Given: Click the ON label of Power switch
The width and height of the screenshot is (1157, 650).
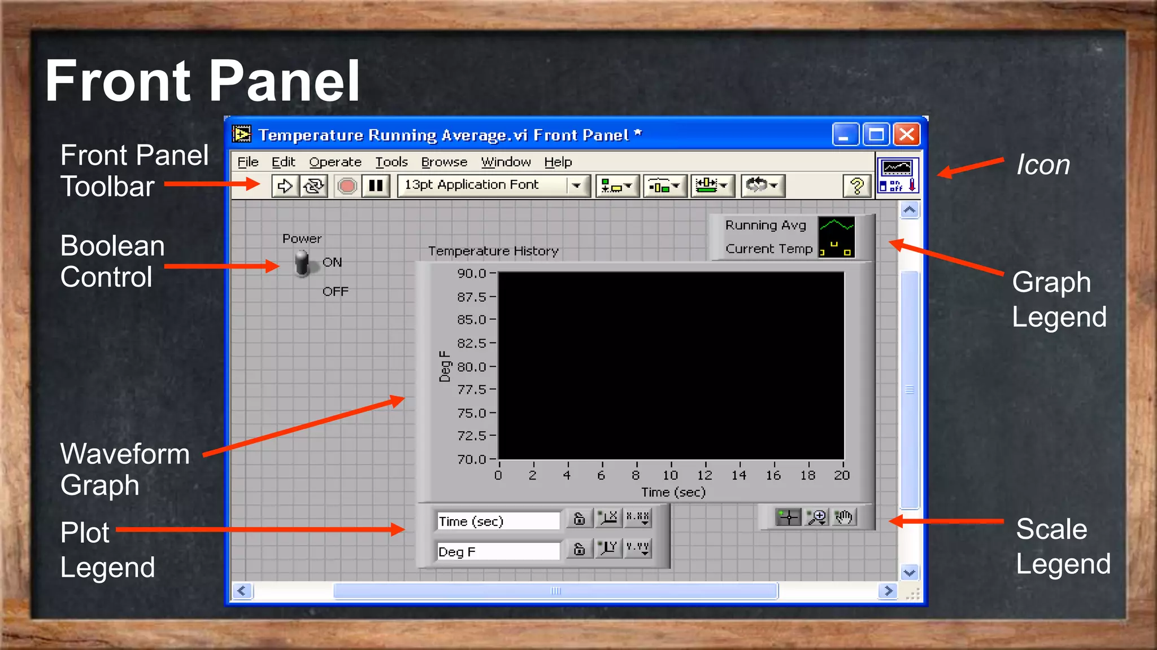Looking at the screenshot, I should (332, 262).
